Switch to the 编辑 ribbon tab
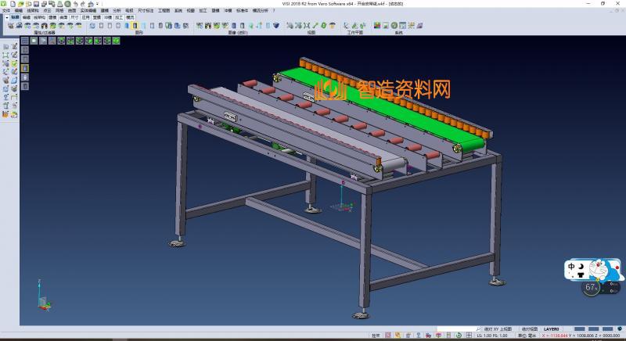Image resolution: width=626 pixels, height=341 pixels. point(27,16)
